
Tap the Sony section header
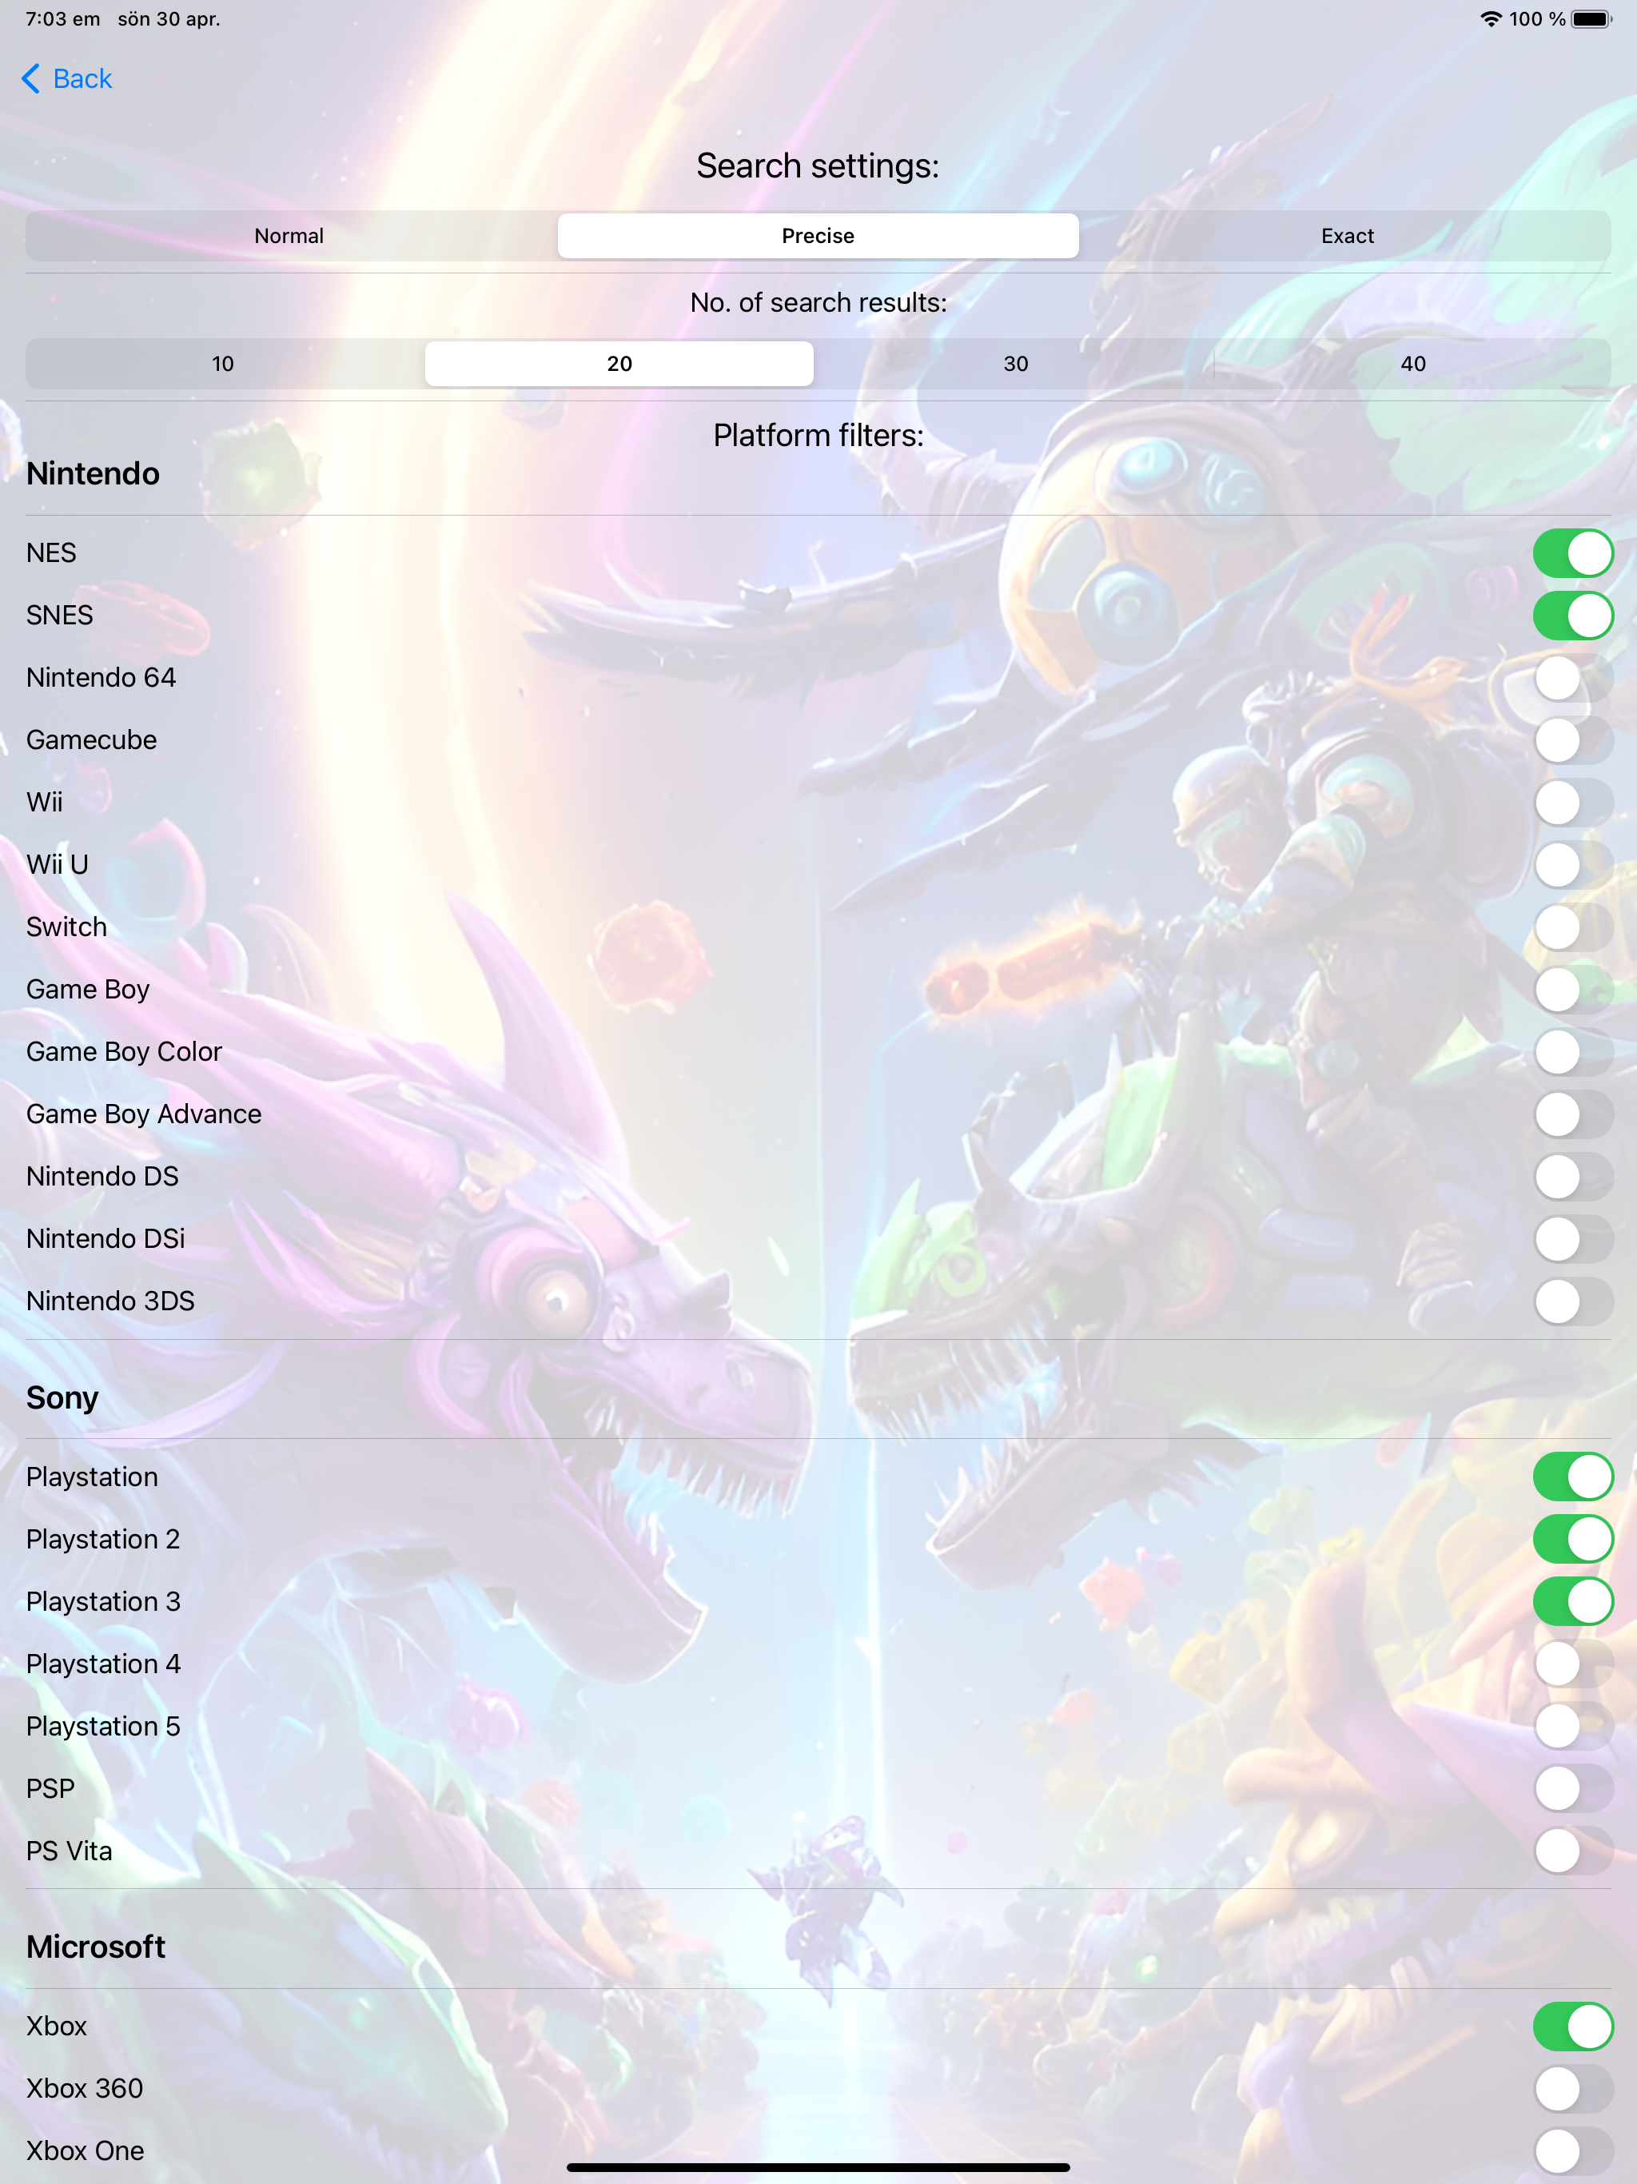(x=62, y=1399)
